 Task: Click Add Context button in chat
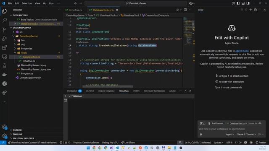tap(216, 123)
